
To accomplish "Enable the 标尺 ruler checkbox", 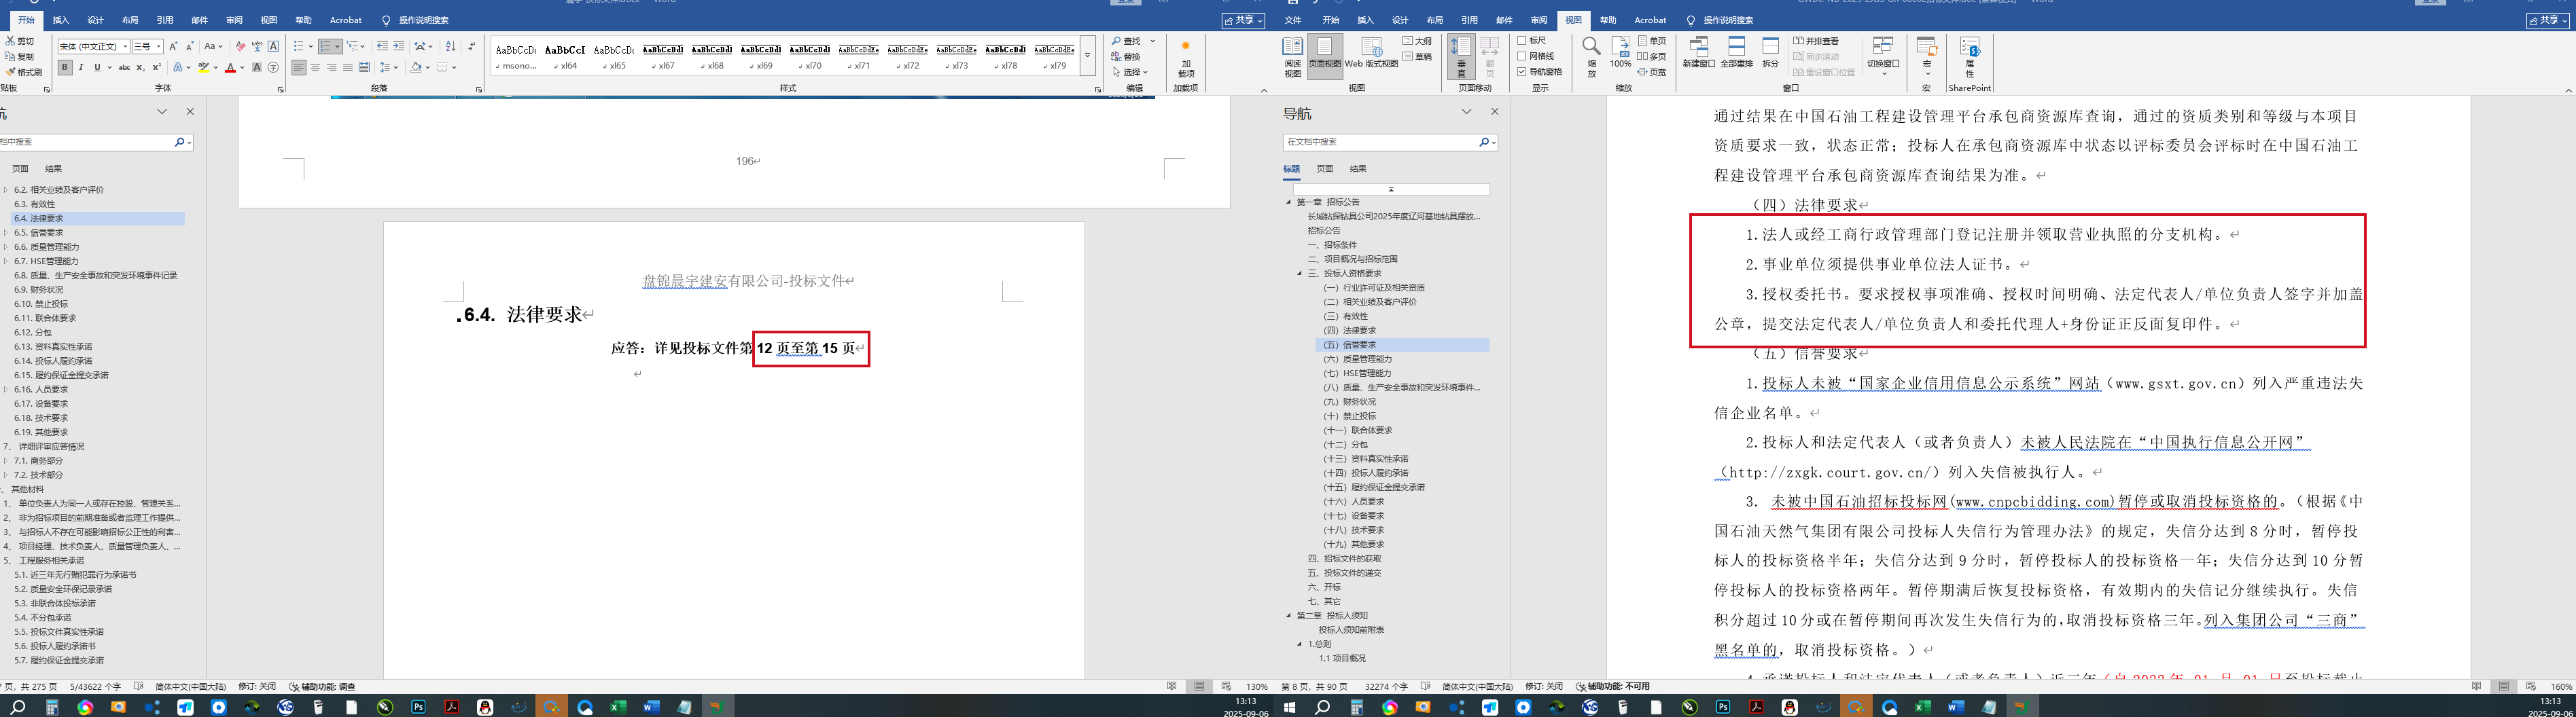I will (1522, 41).
